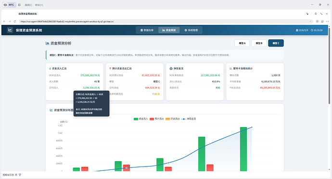This screenshot has width=332, height=179.
Task: Click the value 279,588,262.59 元
Action: pos(90,75)
